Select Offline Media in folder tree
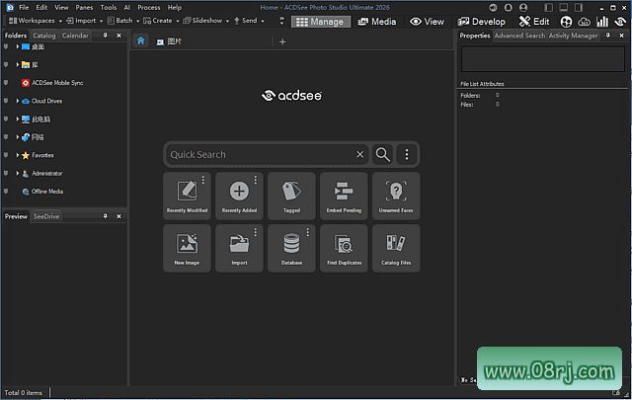 pos(47,192)
